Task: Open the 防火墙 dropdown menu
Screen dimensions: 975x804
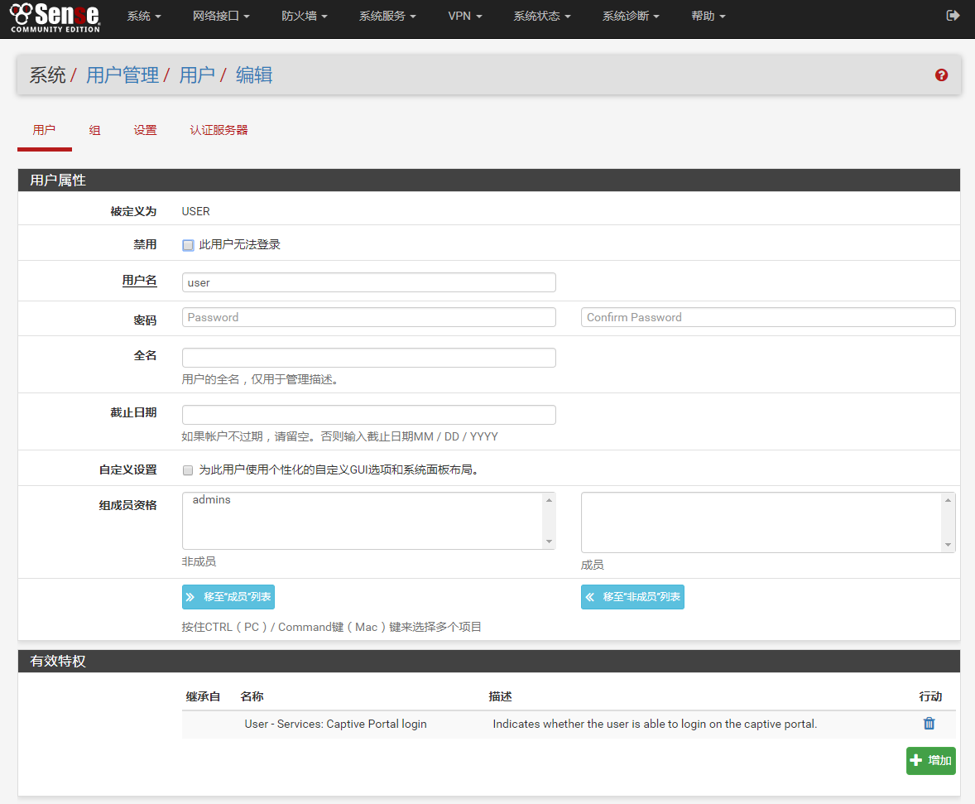Action: (x=304, y=16)
